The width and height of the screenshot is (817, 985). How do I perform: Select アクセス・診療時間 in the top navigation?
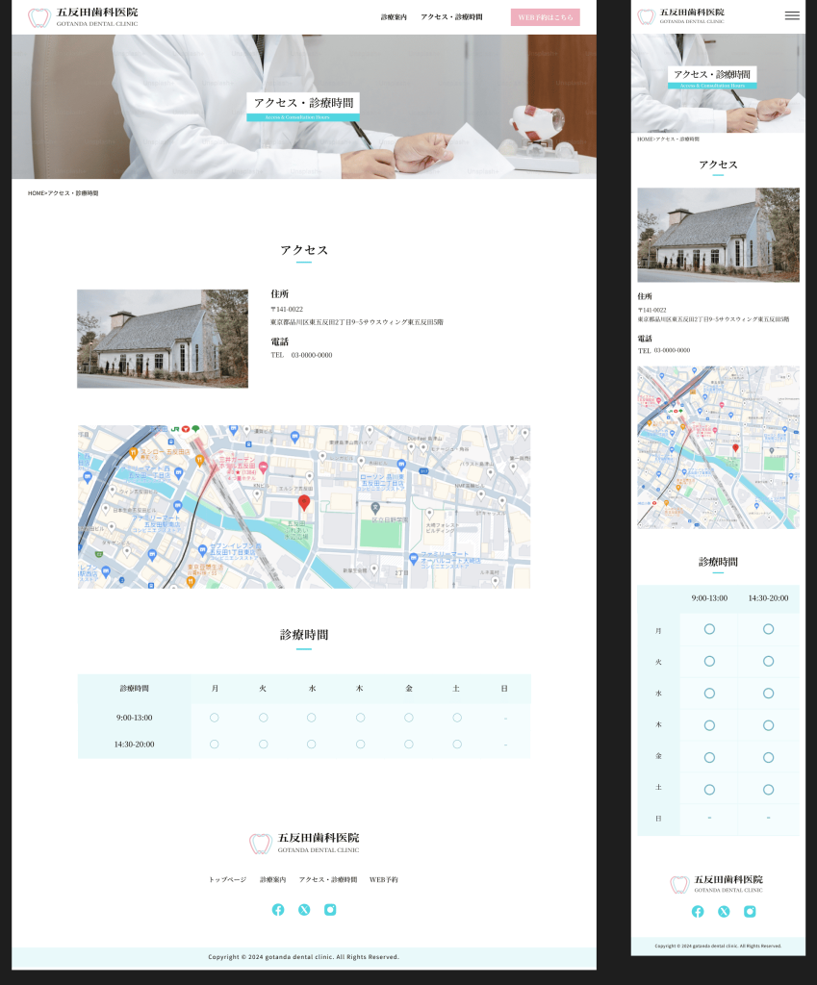click(451, 17)
